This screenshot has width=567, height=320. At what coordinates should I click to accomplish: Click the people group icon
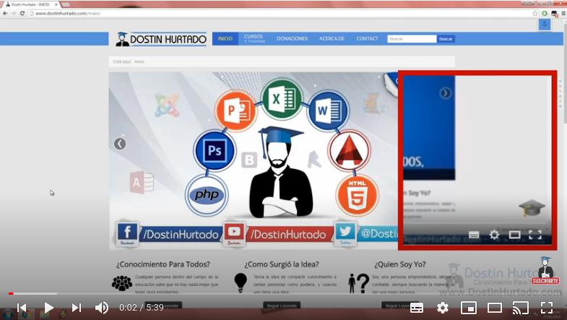[122, 283]
